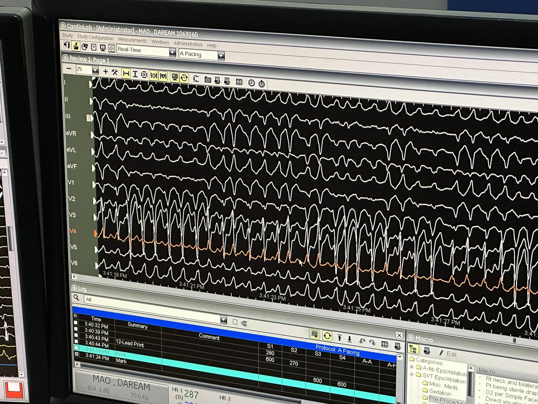
Task: Select the V1 lead label
Action: point(71,183)
